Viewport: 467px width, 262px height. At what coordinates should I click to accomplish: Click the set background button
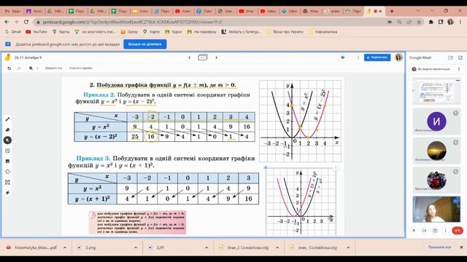pyautogui.click(x=53, y=68)
